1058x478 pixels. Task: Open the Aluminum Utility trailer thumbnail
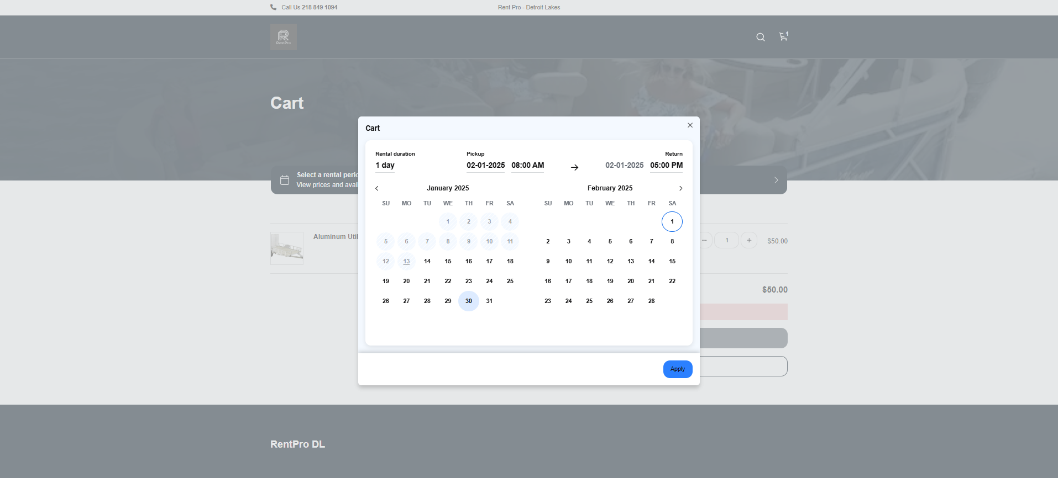pyautogui.click(x=287, y=248)
